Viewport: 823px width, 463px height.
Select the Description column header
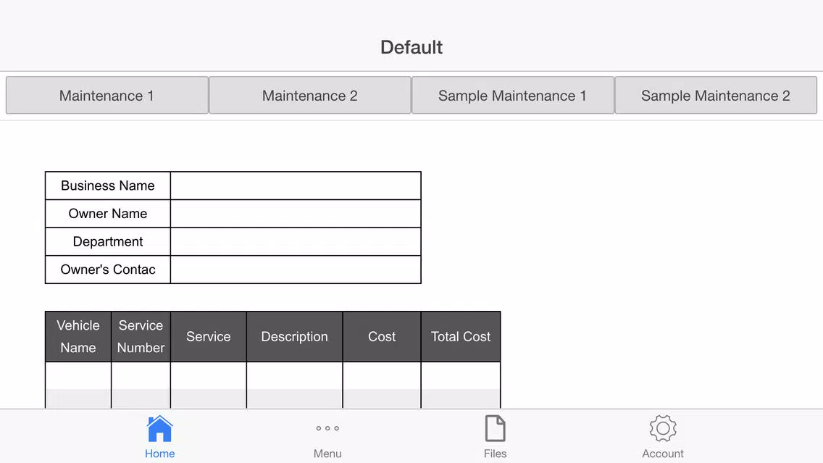pyautogui.click(x=295, y=337)
